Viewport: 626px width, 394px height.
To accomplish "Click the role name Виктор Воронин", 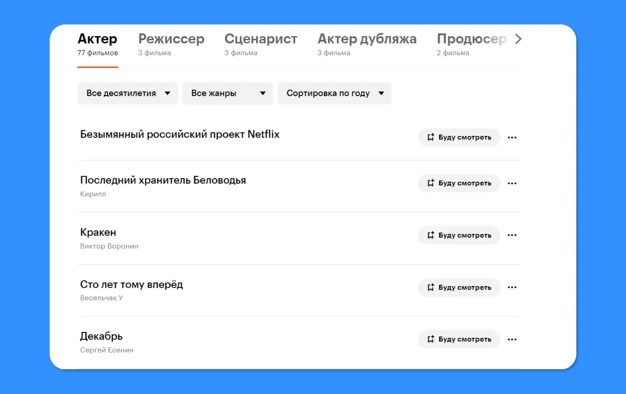I will click(109, 246).
